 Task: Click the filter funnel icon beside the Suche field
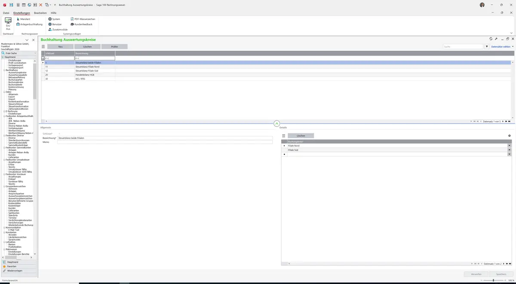(x=487, y=46)
